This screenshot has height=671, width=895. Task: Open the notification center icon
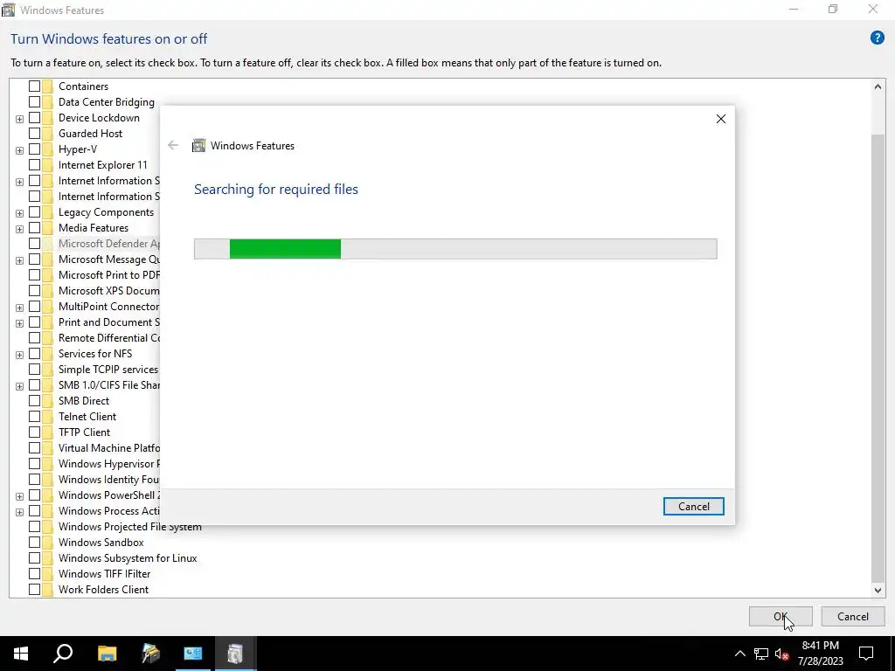[866, 654]
